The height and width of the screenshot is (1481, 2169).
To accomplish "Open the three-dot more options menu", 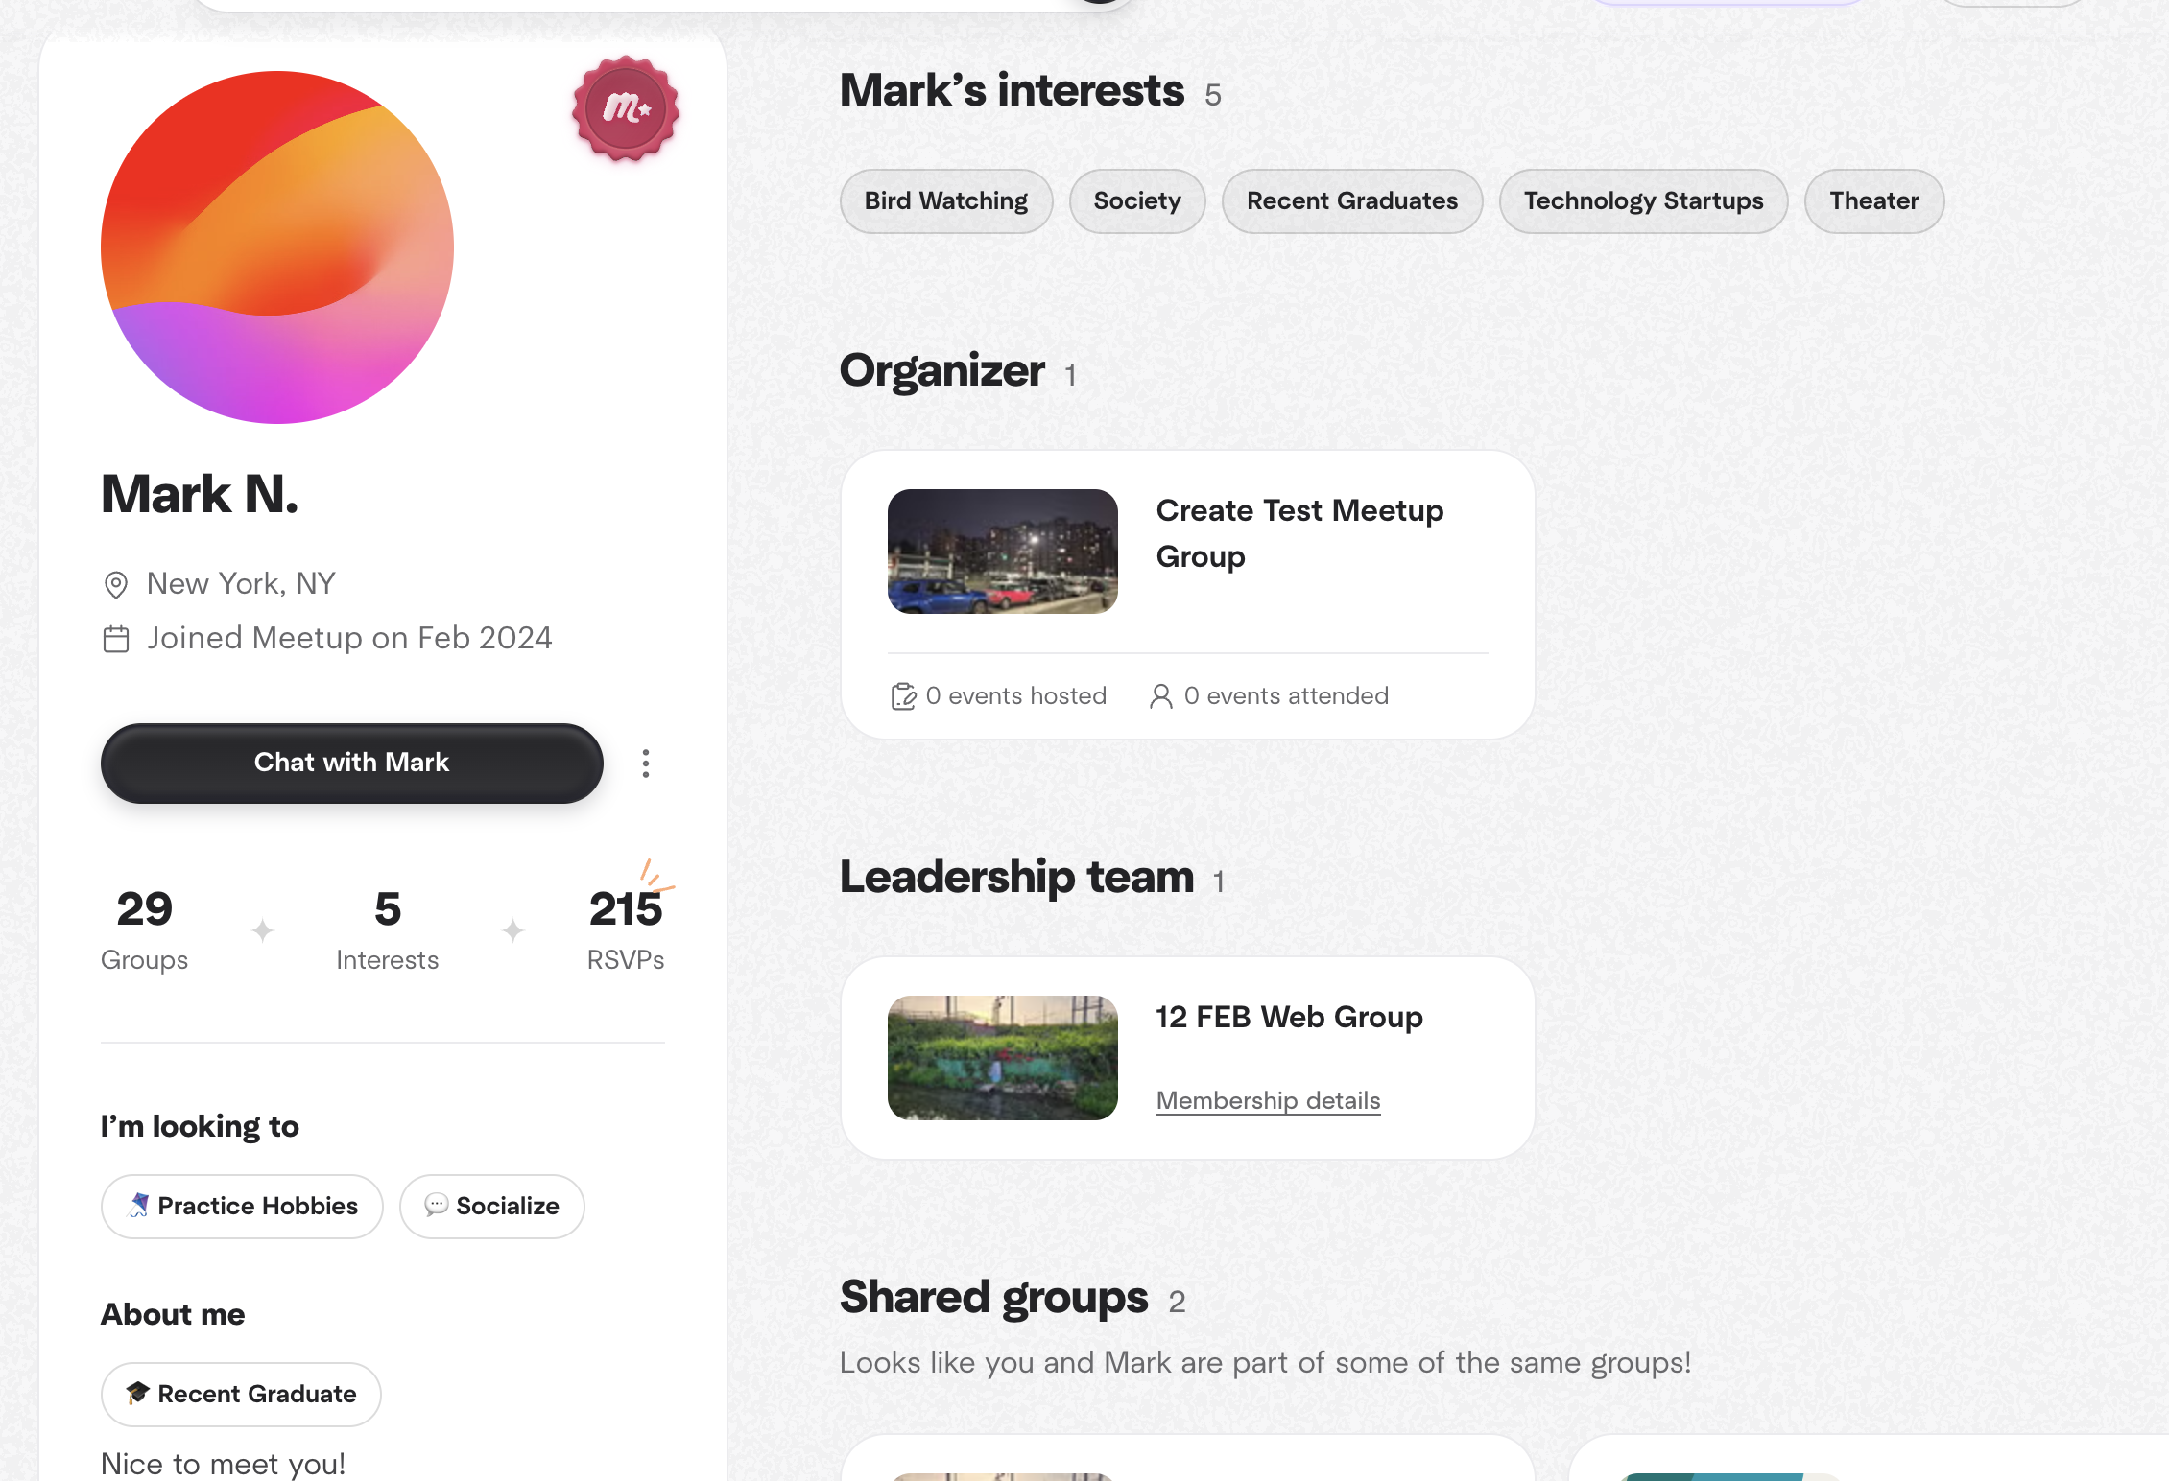I will point(646,764).
